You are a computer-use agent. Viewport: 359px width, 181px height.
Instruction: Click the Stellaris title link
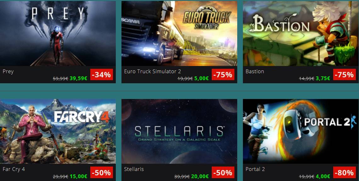pos(134,169)
